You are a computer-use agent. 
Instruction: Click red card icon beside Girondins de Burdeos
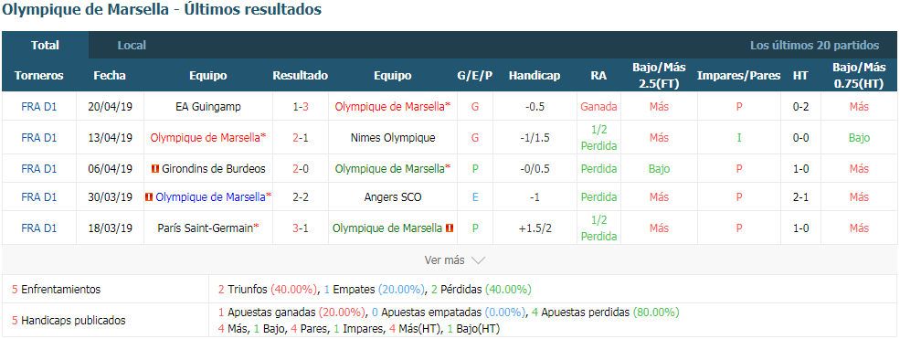[x=154, y=169]
